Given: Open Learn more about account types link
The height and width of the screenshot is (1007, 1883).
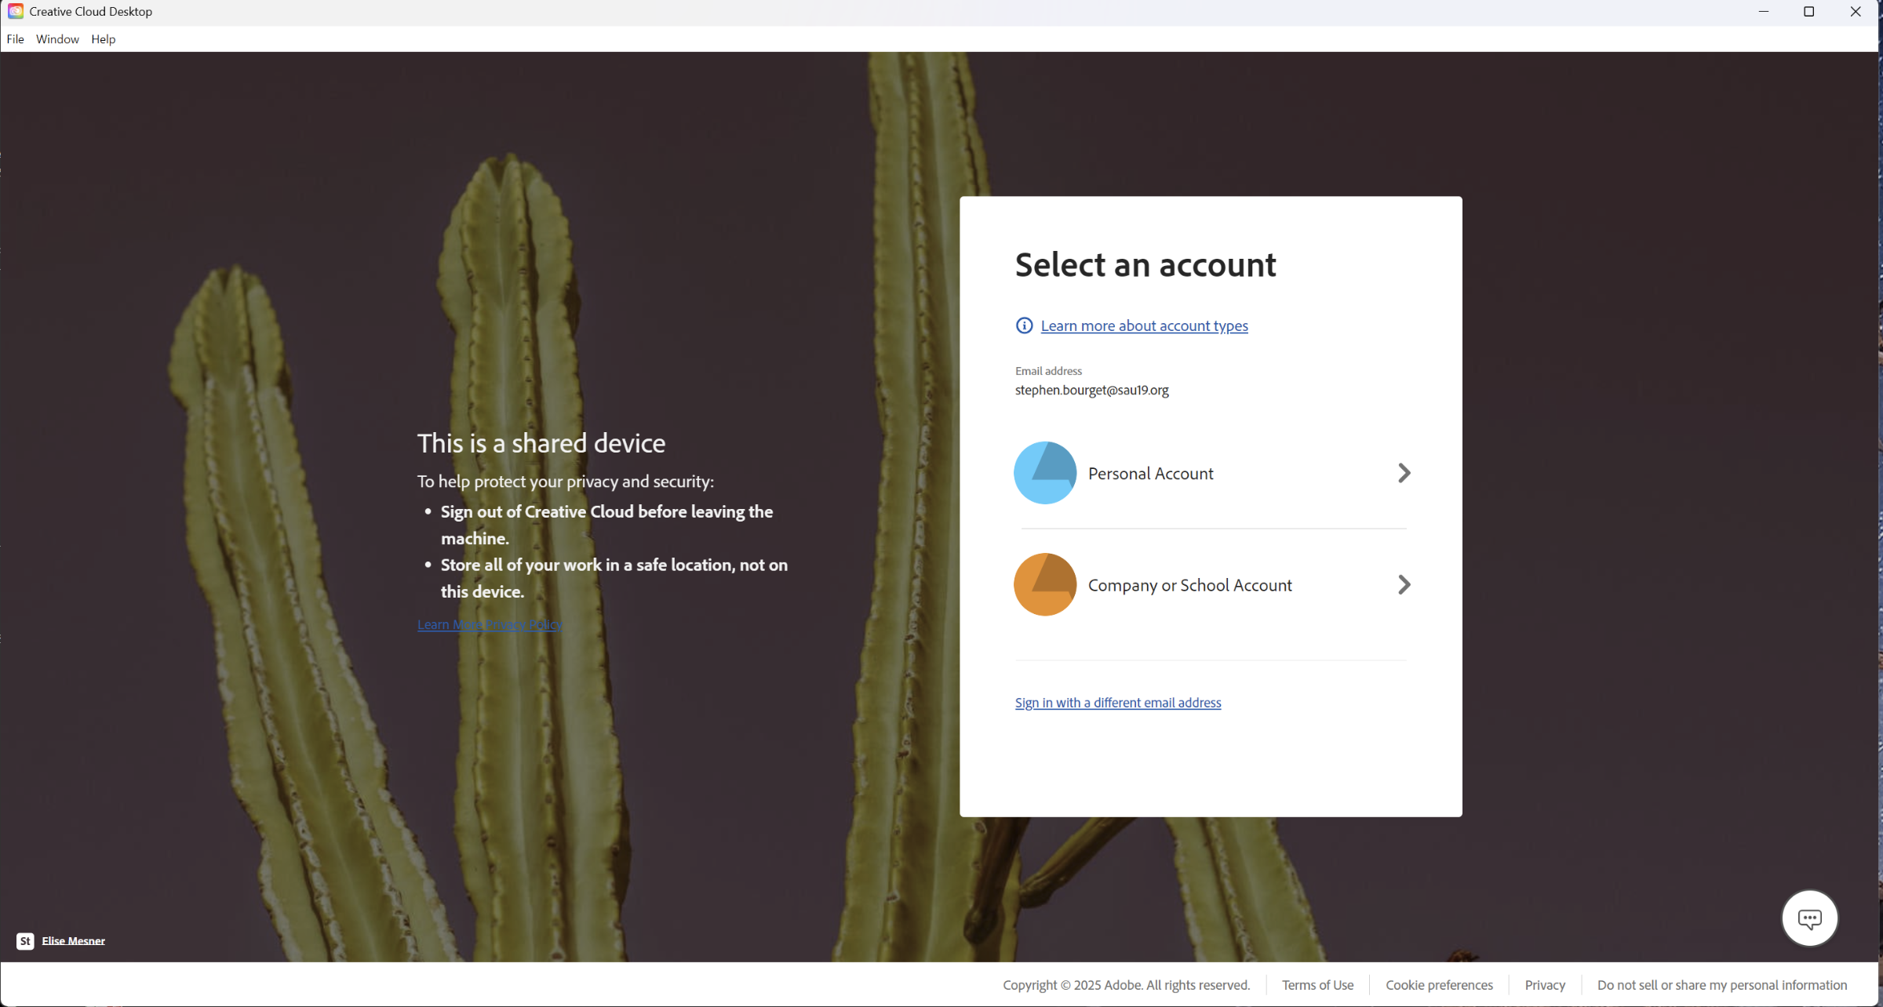Looking at the screenshot, I should tap(1144, 325).
